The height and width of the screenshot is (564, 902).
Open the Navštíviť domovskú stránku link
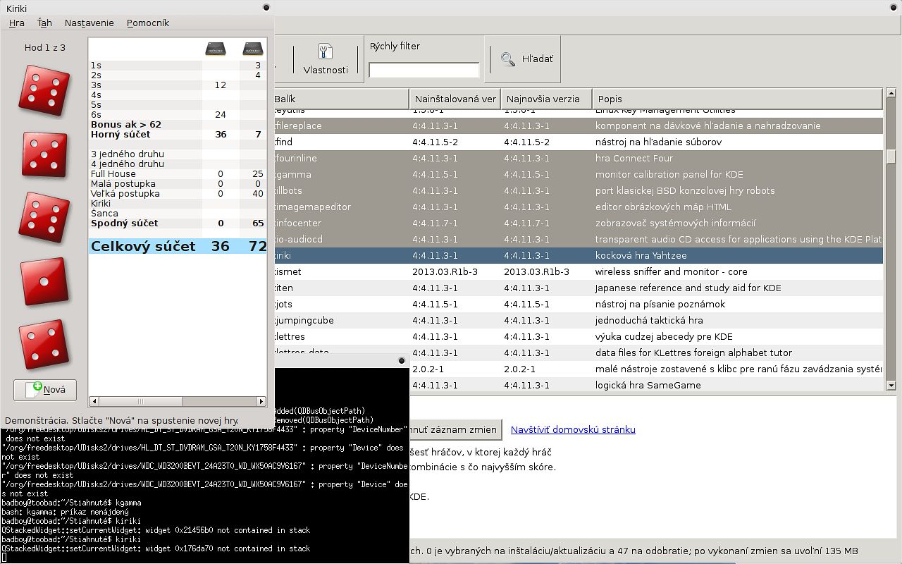(572, 429)
